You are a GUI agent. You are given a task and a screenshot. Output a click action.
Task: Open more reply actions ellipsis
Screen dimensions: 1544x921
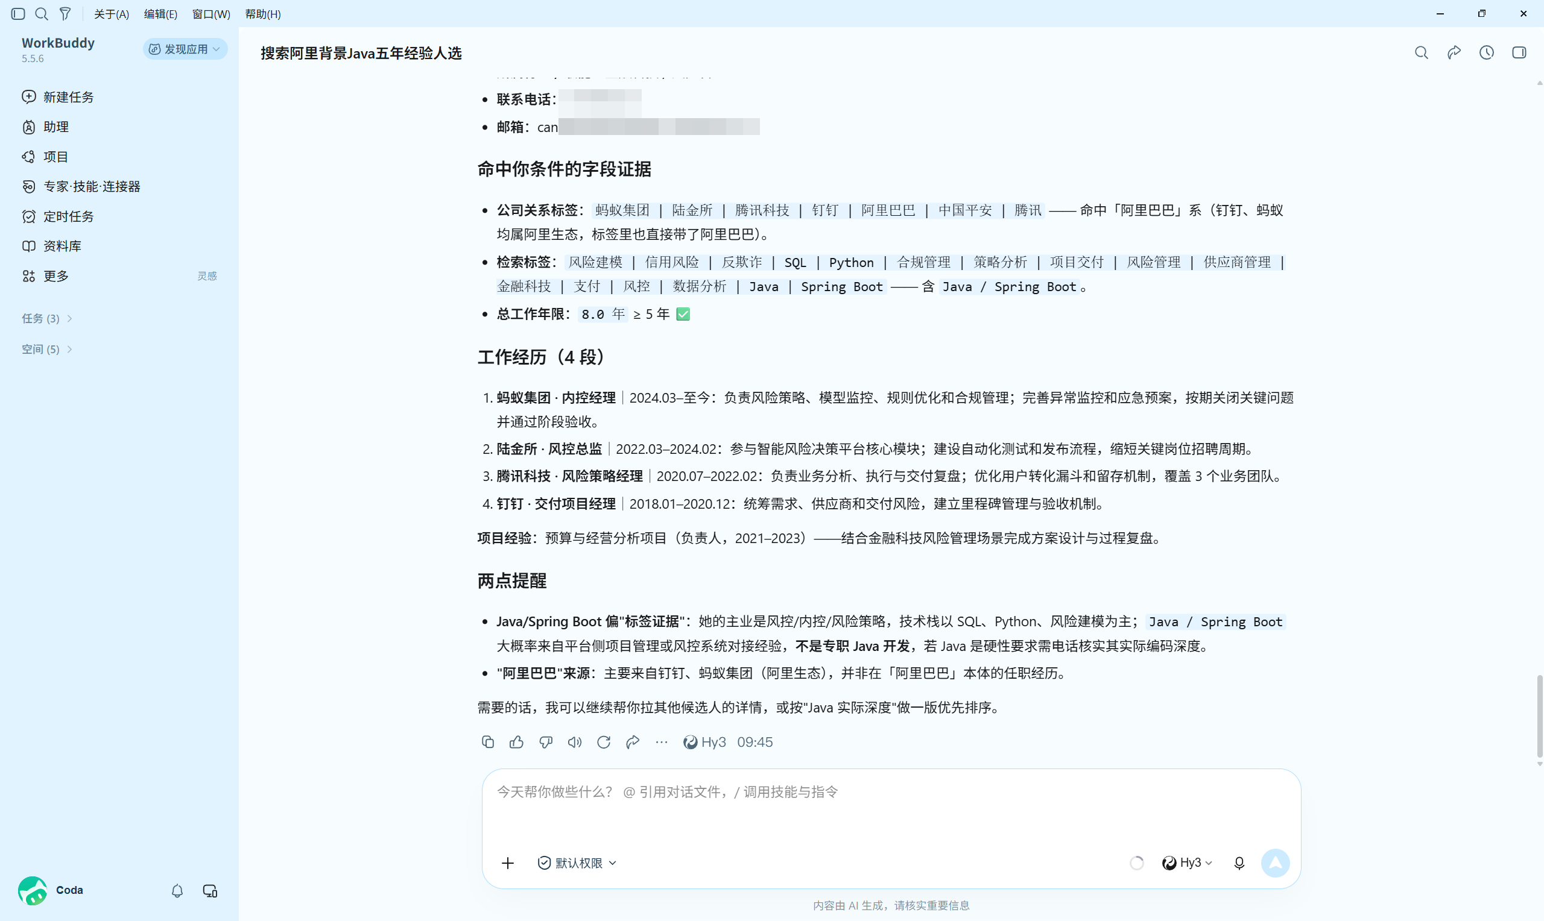click(662, 741)
